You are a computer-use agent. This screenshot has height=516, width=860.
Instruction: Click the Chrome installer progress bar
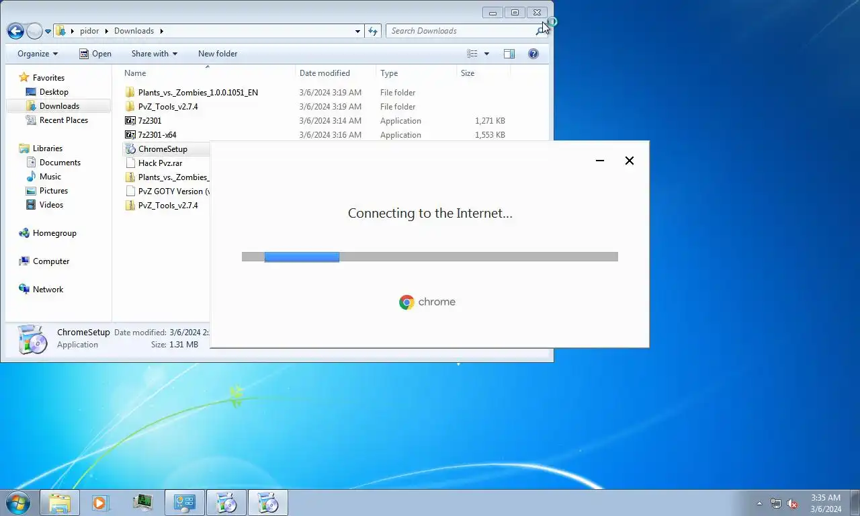click(429, 257)
